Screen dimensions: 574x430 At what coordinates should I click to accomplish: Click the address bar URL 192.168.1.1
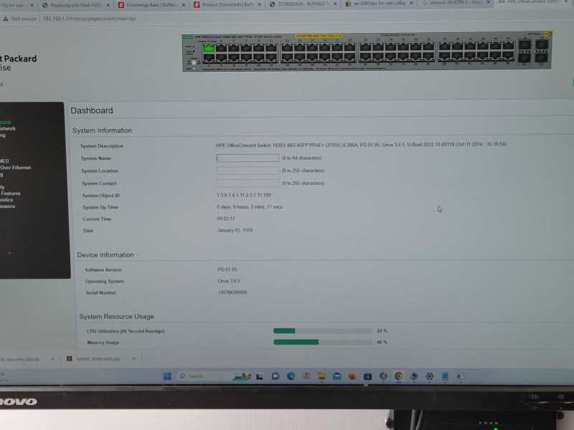pyautogui.click(x=89, y=19)
